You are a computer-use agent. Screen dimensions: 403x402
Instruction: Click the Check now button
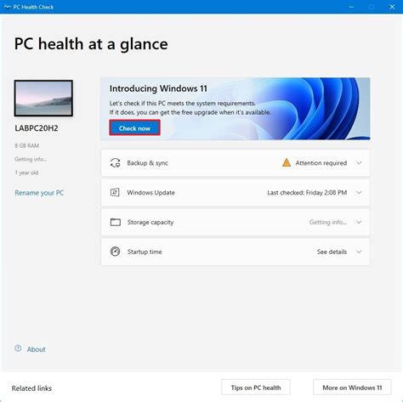134,128
